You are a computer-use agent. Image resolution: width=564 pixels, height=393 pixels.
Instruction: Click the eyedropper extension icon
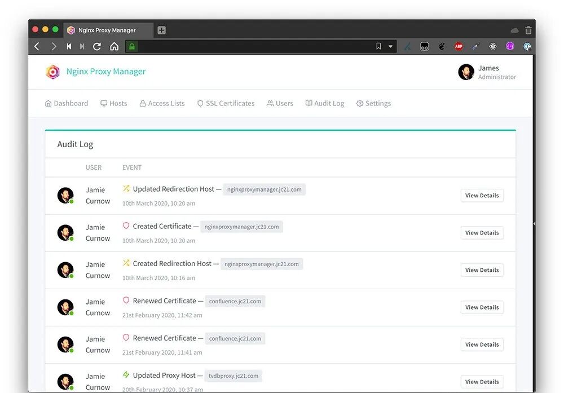(x=476, y=46)
